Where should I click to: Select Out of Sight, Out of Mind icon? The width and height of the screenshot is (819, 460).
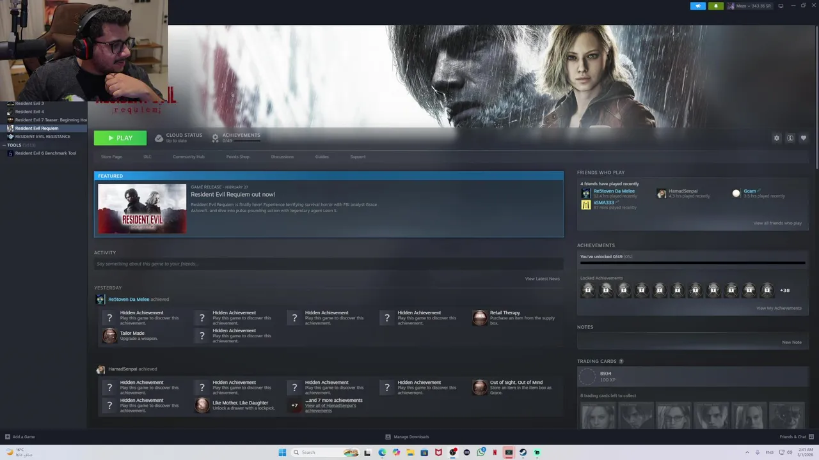pyautogui.click(x=480, y=388)
